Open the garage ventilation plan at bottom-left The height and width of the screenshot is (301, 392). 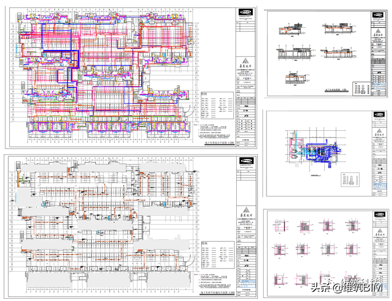tap(103, 222)
